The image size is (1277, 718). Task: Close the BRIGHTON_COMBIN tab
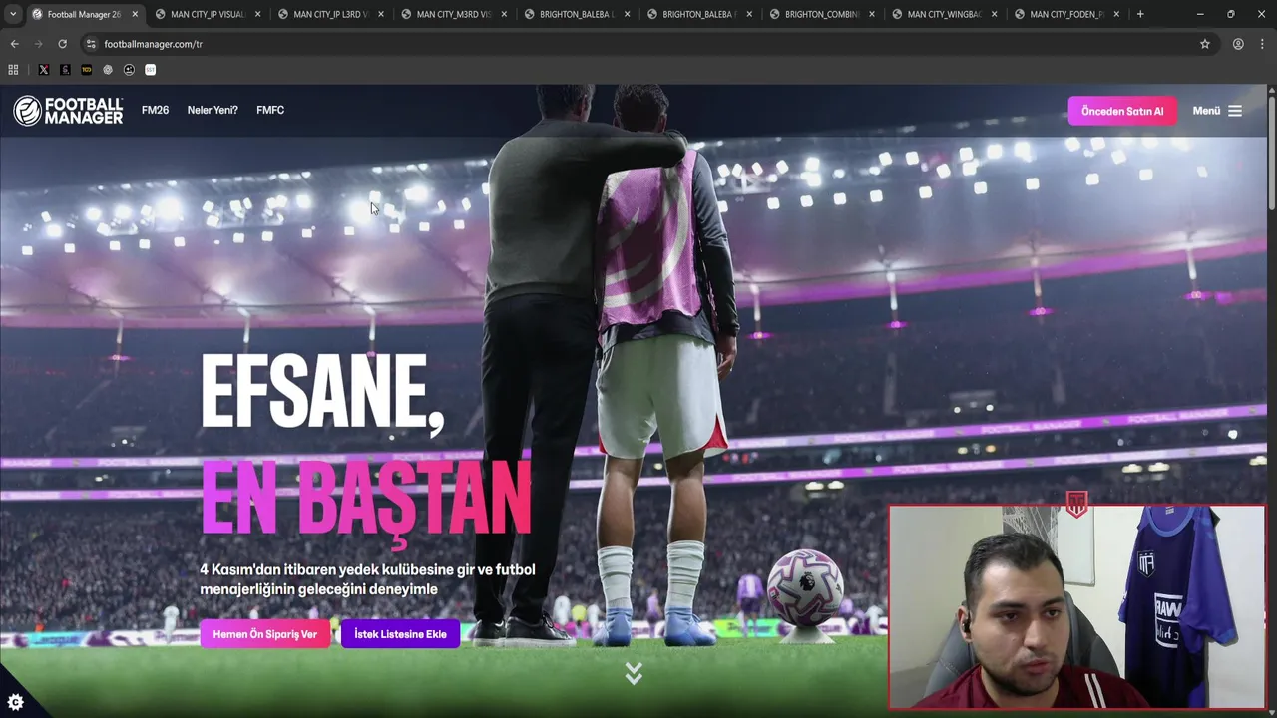(x=871, y=14)
